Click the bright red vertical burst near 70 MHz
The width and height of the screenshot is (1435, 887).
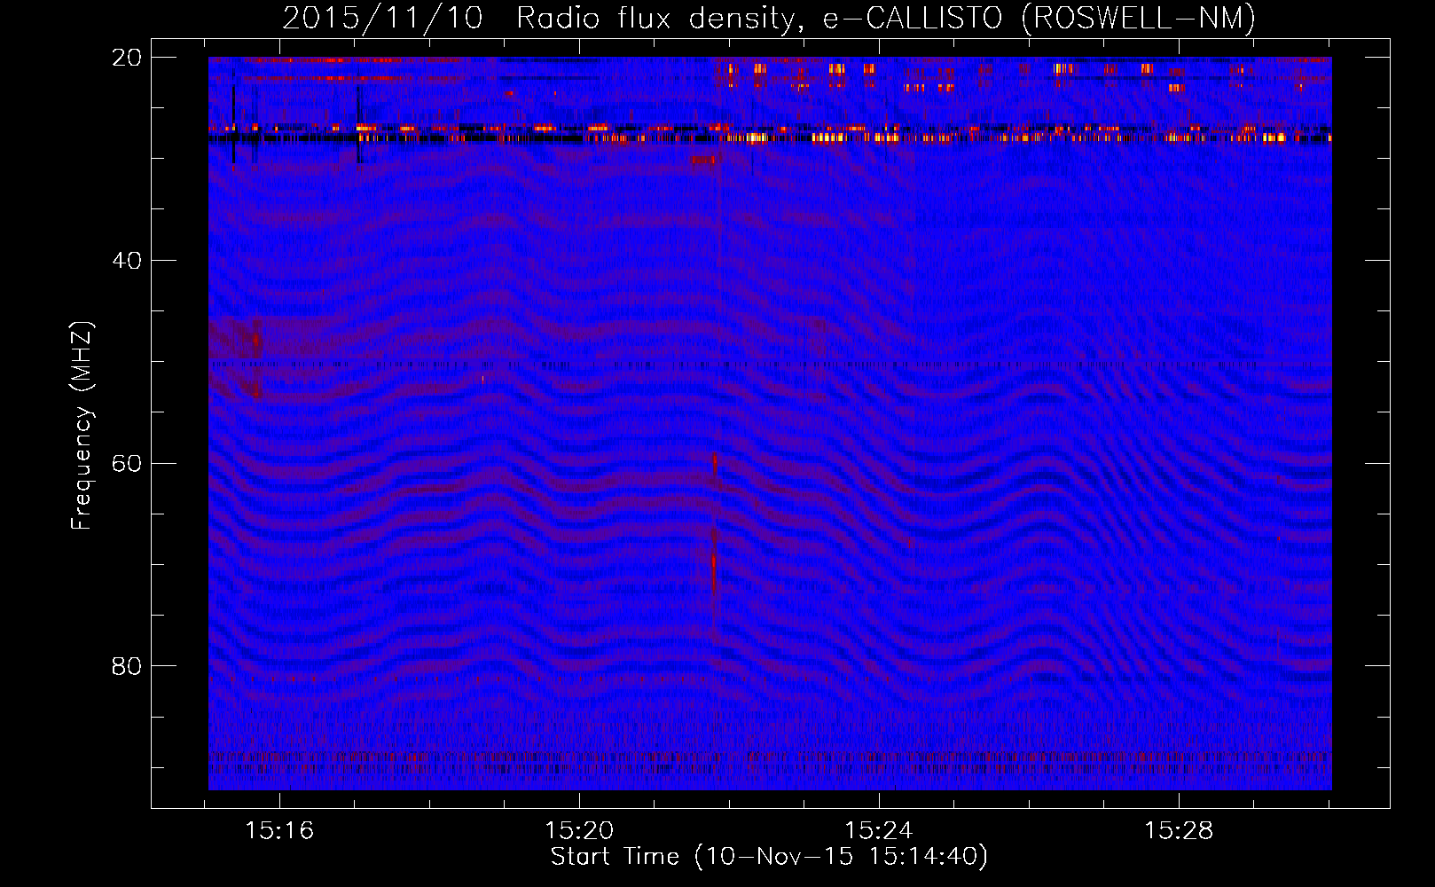pos(714,561)
